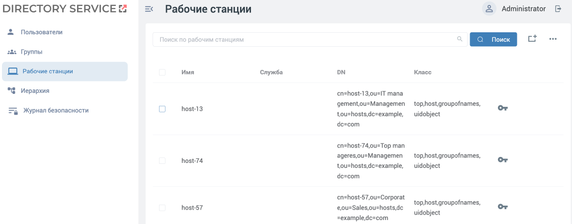Open Журнал безопасности page
Viewport: 572px width, 224px height.
click(56, 110)
